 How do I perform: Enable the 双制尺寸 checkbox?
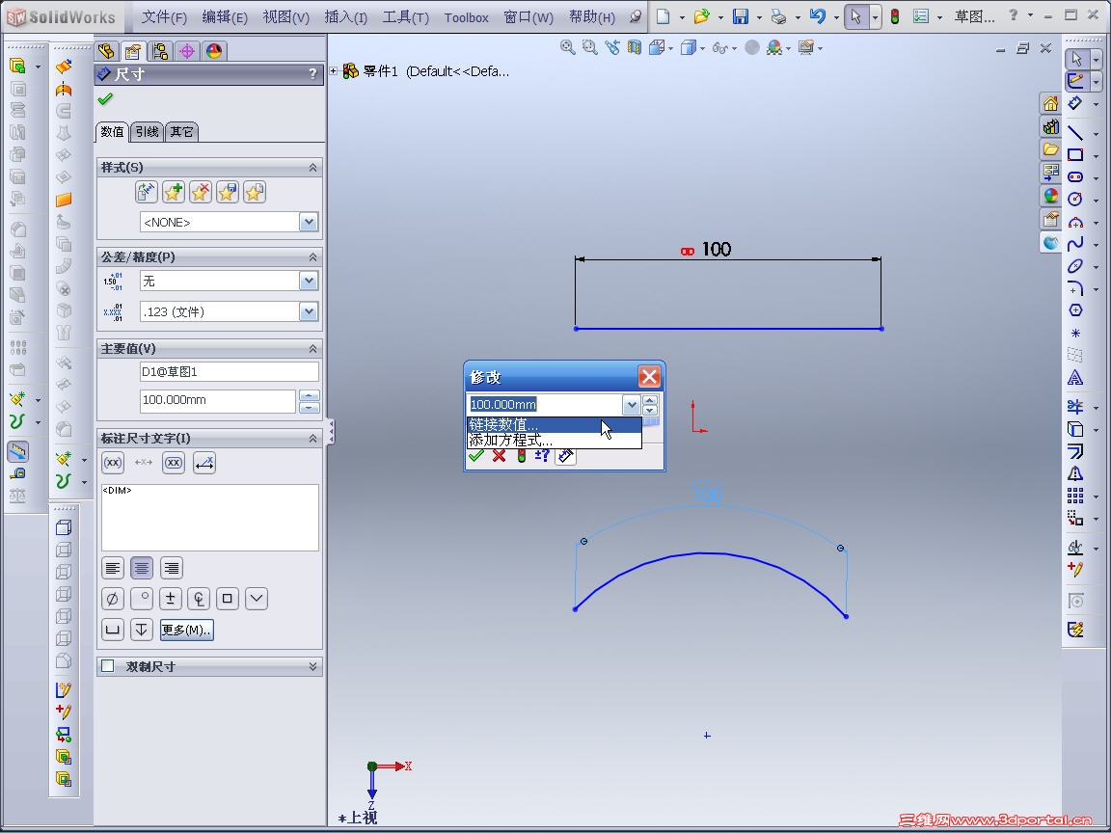pyautogui.click(x=108, y=666)
